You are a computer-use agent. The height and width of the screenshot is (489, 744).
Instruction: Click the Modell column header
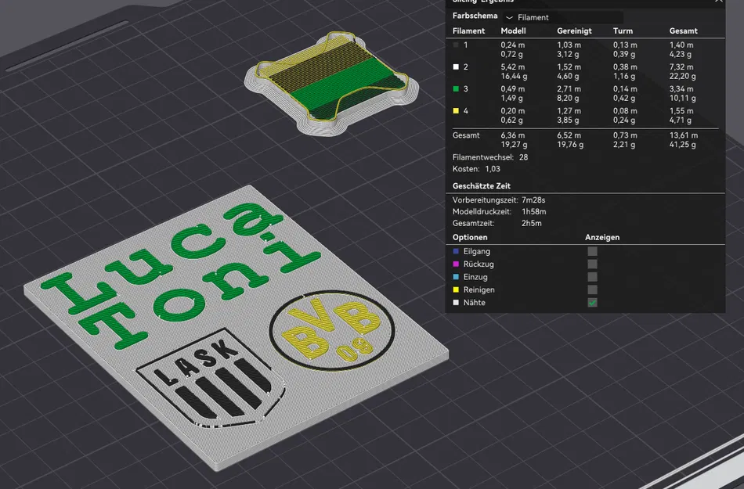[513, 31]
